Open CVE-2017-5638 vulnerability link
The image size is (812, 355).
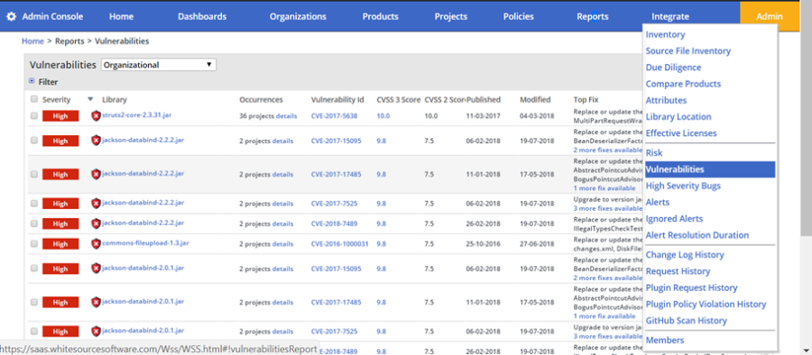point(334,115)
